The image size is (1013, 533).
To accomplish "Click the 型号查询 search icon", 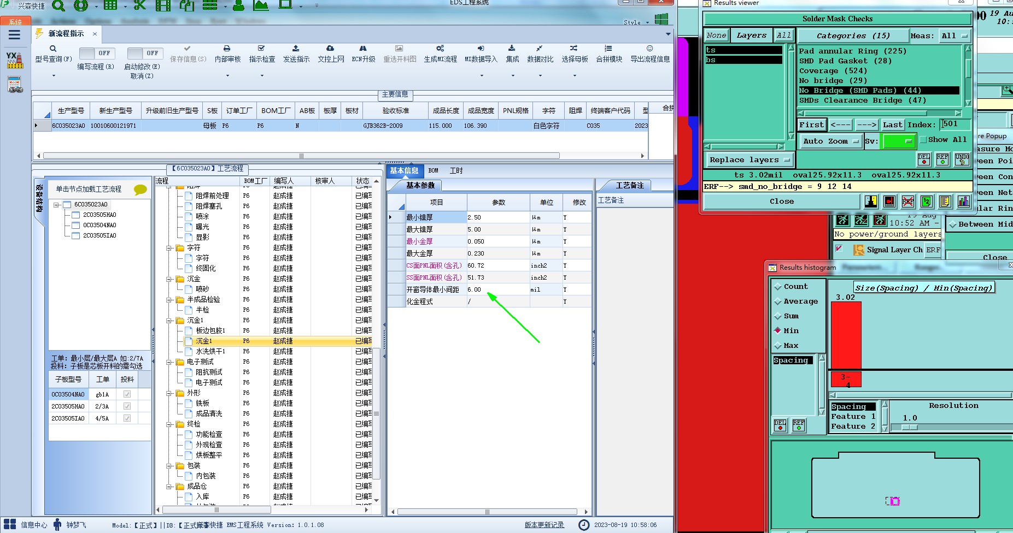I will (53, 49).
